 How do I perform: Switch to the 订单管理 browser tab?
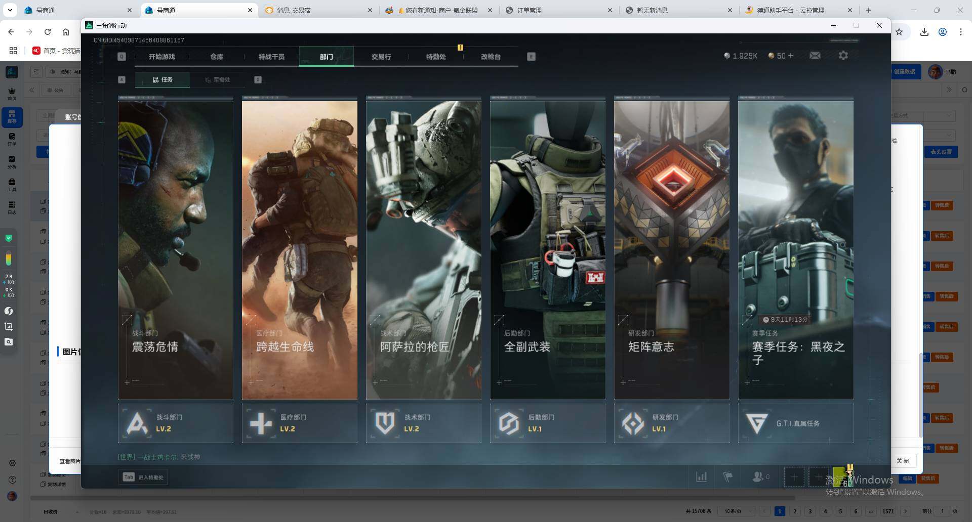559,10
